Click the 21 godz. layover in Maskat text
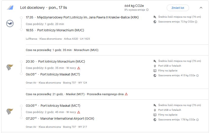The image size is (210, 133). click(74, 94)
